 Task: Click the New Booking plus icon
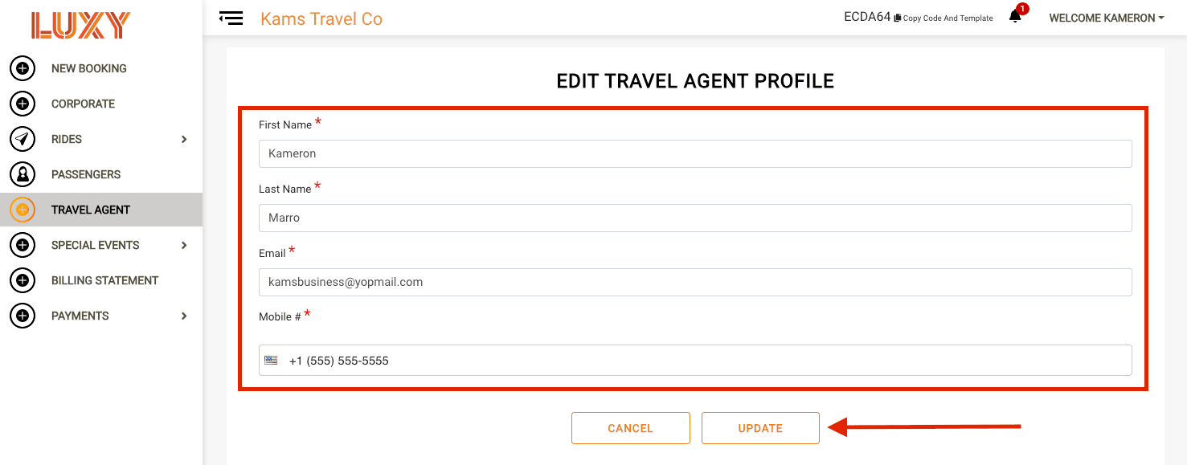point(23,68)
